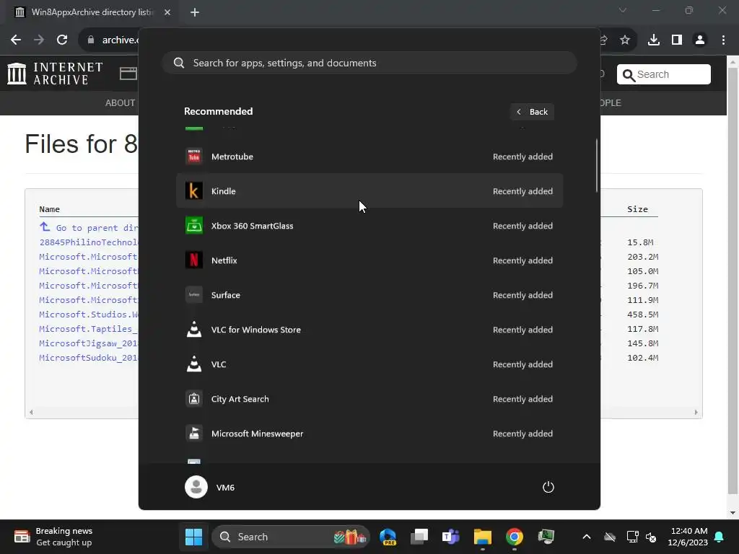Viewport: 739px width, 554px height.
Task: Open the VM6 user account menu
Action: tap(210, 487)
